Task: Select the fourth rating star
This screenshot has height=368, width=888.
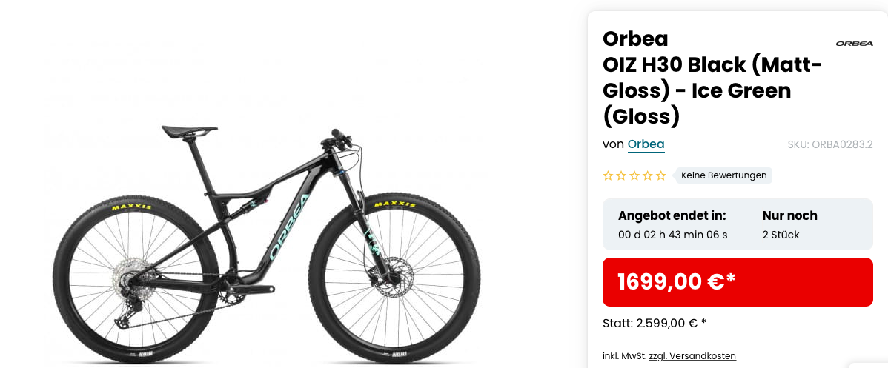Action: [x=647, y=175]
